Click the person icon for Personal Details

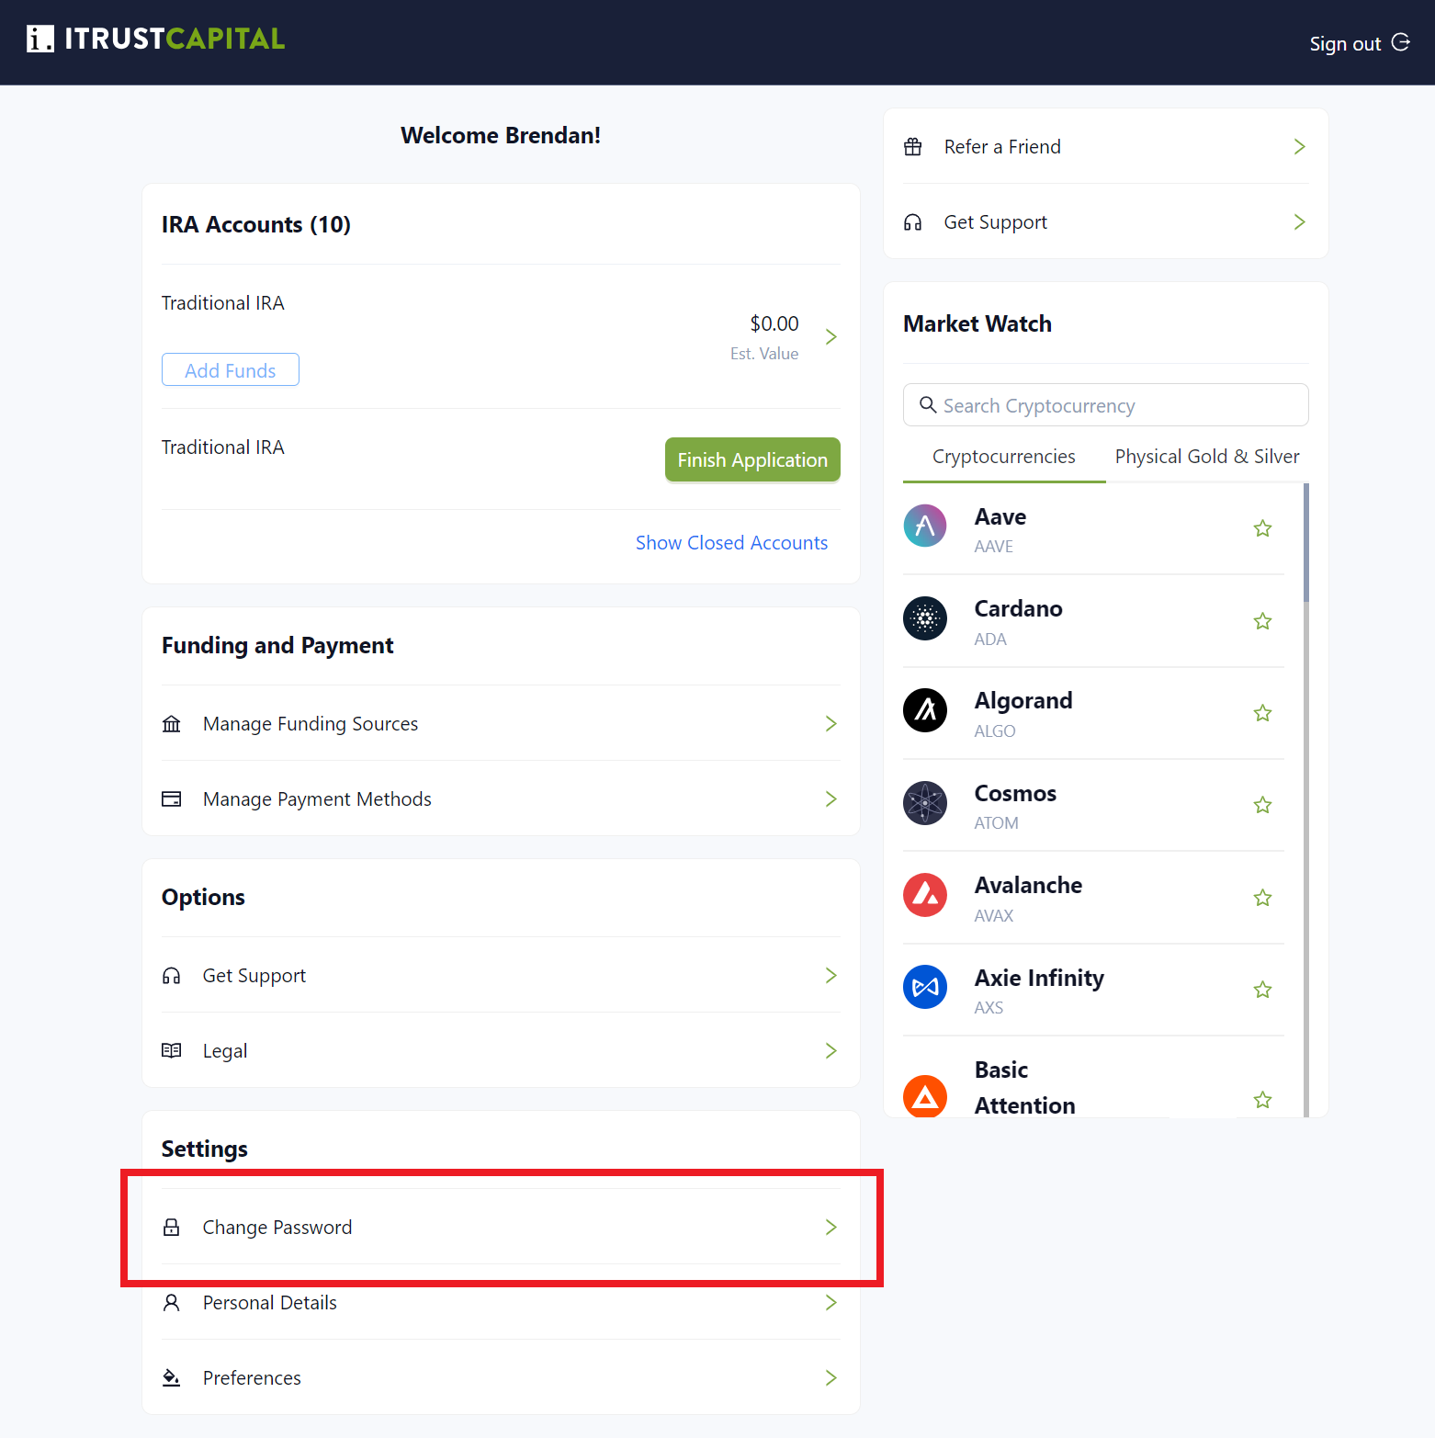click(x=172, y=1302)
